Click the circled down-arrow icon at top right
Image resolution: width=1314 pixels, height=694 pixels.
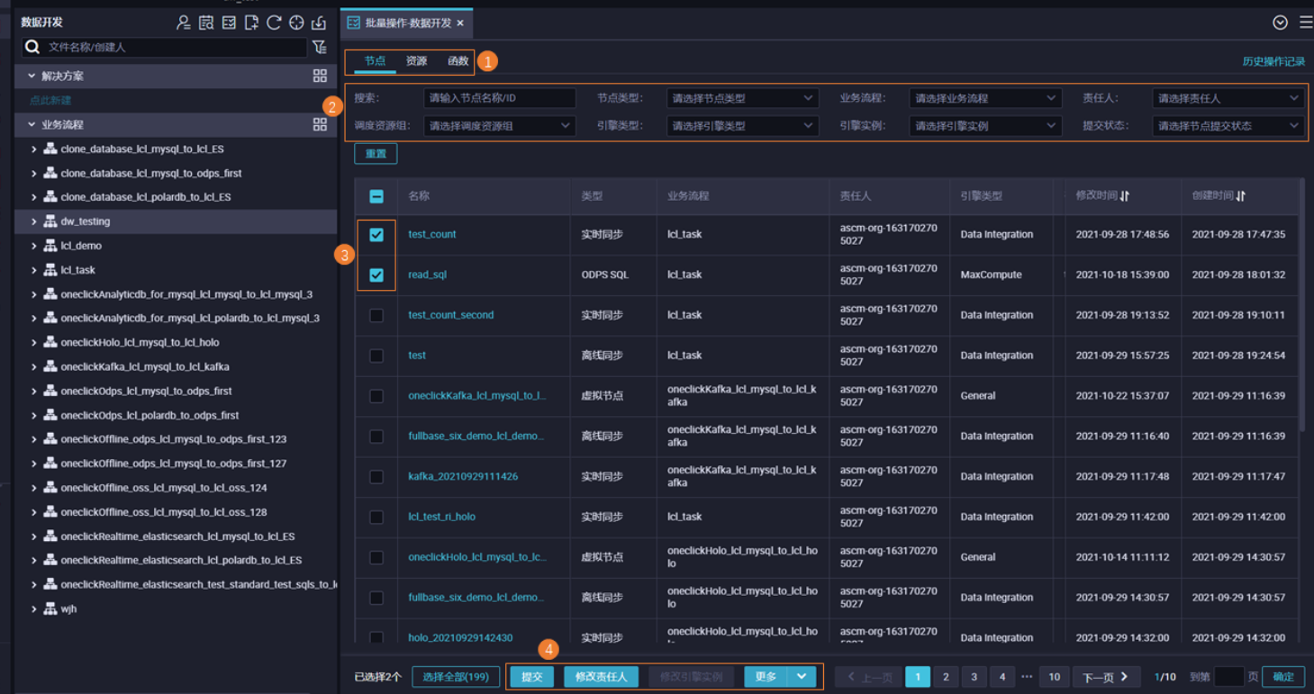(x=1280, y=23)
